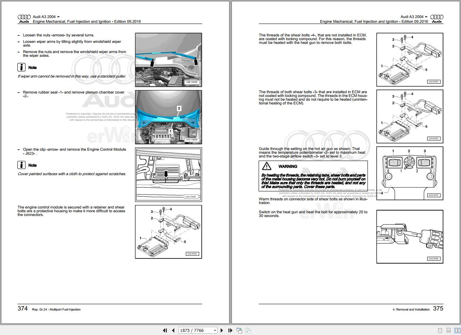This screenshot has width=461, height=335.
Task: Click the wiper arm nuts illustration A92-10056
Action: click(x=169, y=60)
